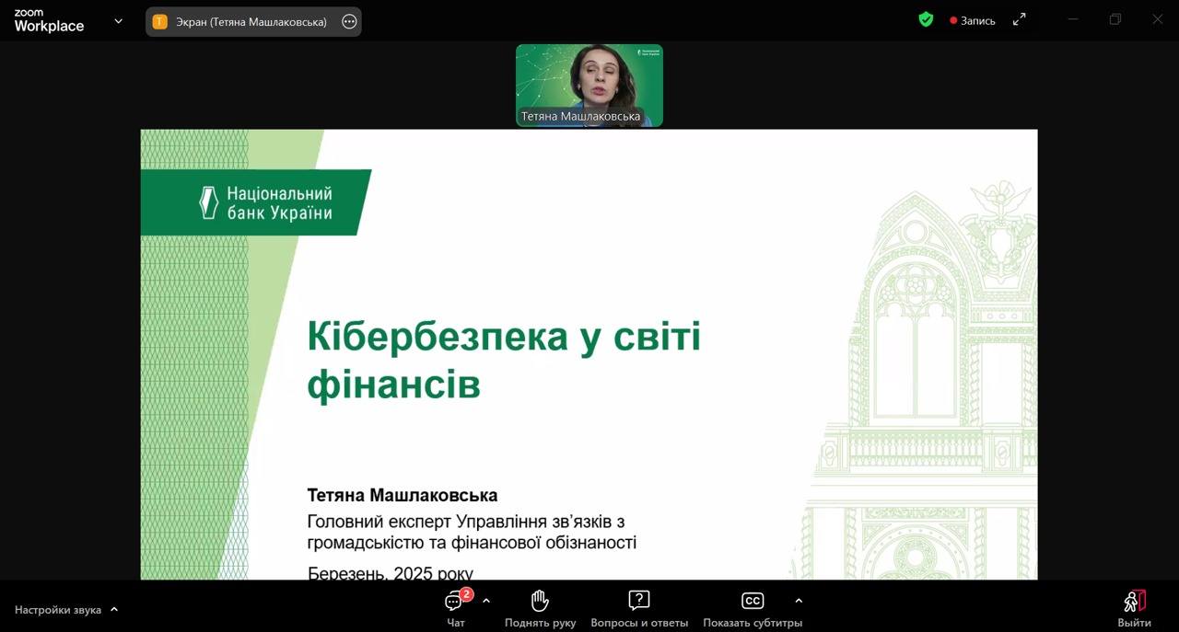Click the text Березень, 2025 року

pos(391,573)
